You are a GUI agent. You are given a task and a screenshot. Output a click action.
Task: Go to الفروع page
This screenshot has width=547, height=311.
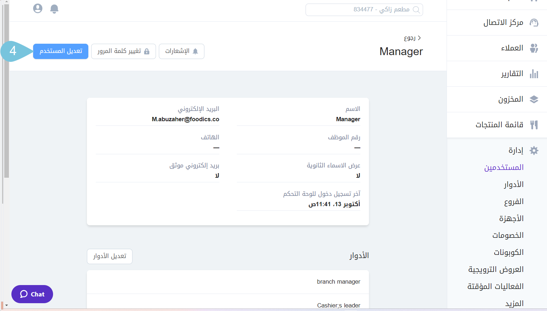tap(514, 202)
